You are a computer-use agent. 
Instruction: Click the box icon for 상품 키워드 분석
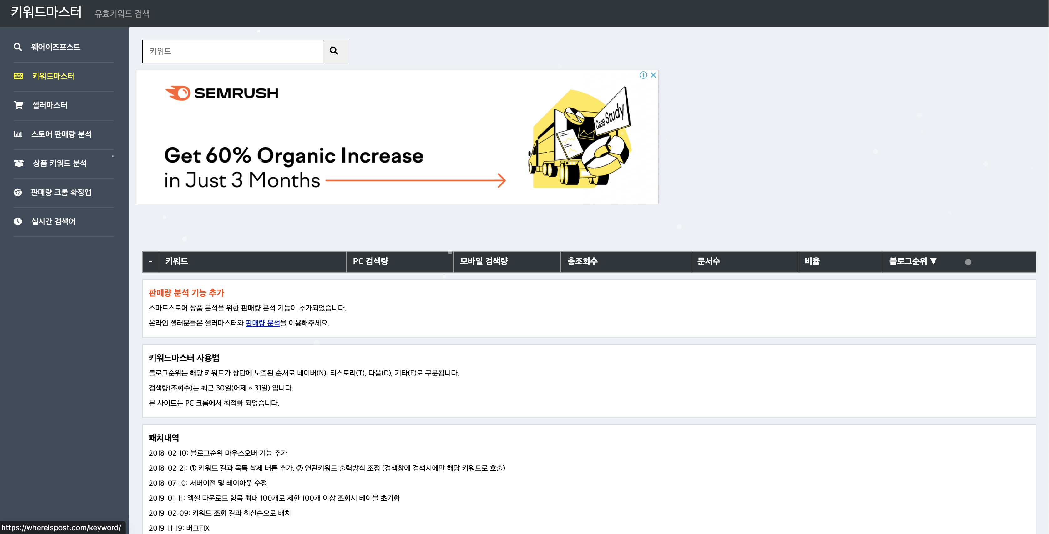pos(19,163)
